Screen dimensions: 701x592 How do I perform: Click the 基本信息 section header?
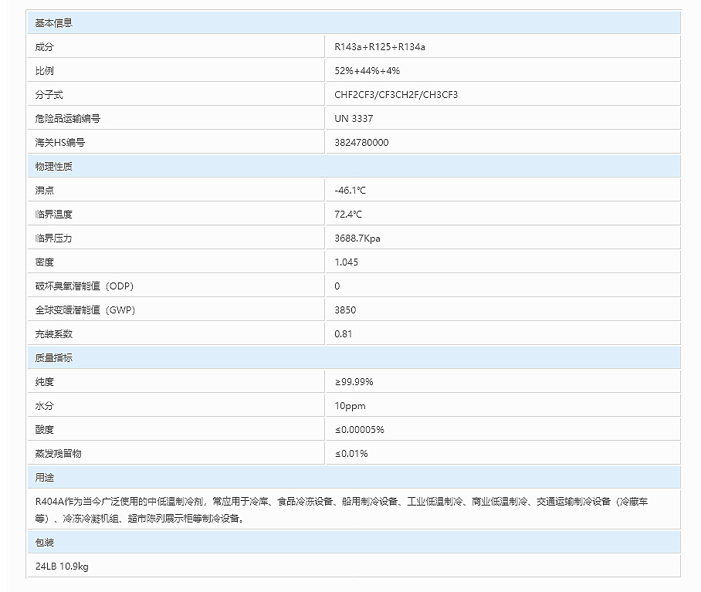[54, 23]
